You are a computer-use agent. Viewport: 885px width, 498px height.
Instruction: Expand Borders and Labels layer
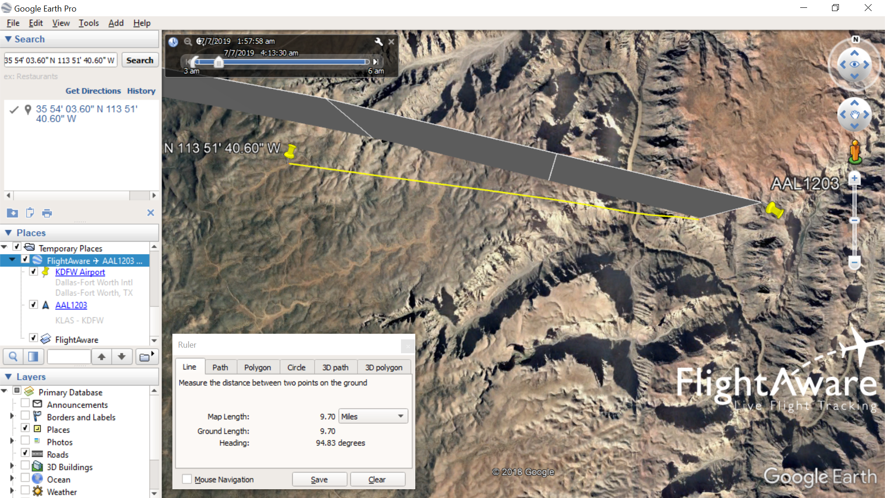click(x=12, y=416)
